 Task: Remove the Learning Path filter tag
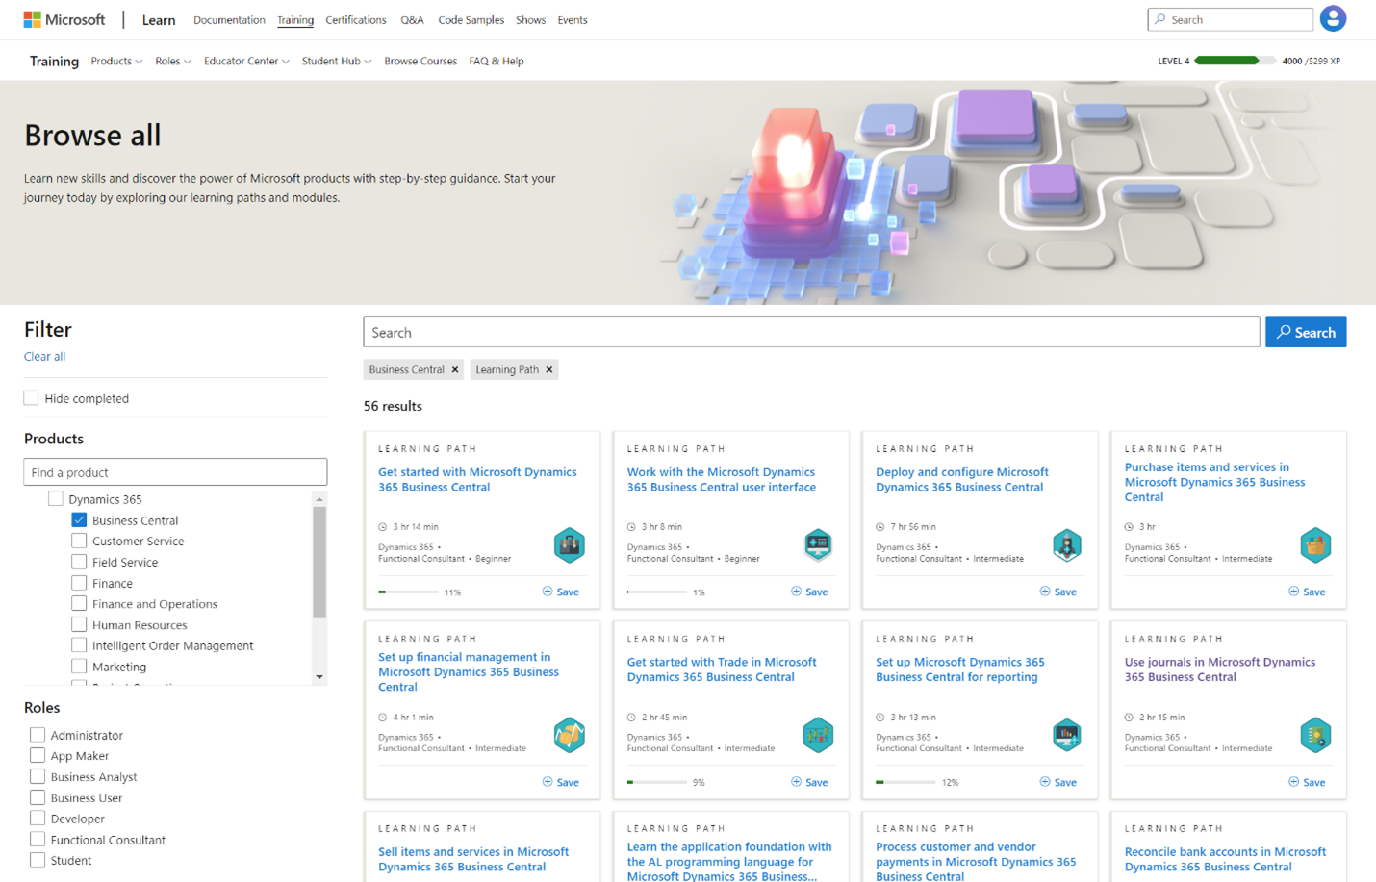[x=549, y=369]
